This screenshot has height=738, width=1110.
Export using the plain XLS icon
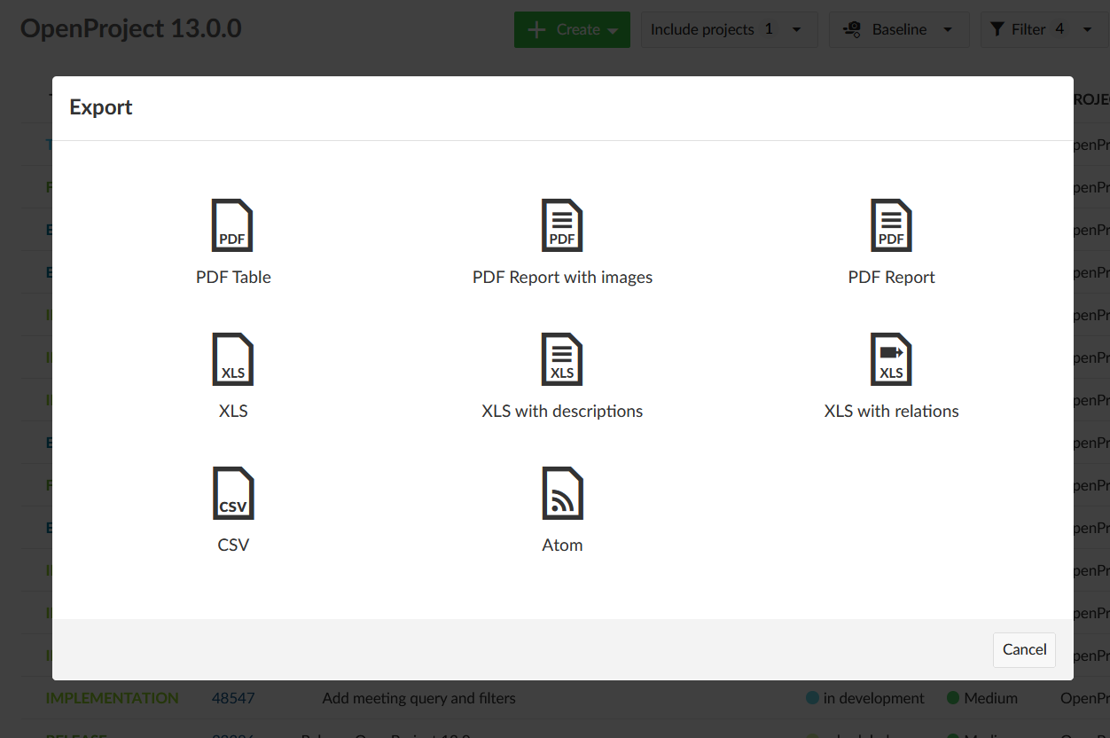tap(233, 359)
